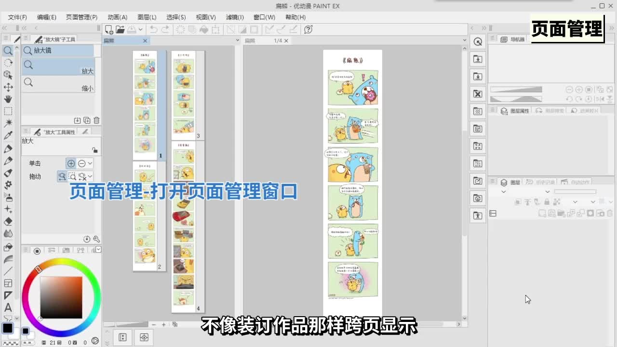Select the Decoration sparkle tool
This screenshot has width=617, height=347.
tap(8, 209)
